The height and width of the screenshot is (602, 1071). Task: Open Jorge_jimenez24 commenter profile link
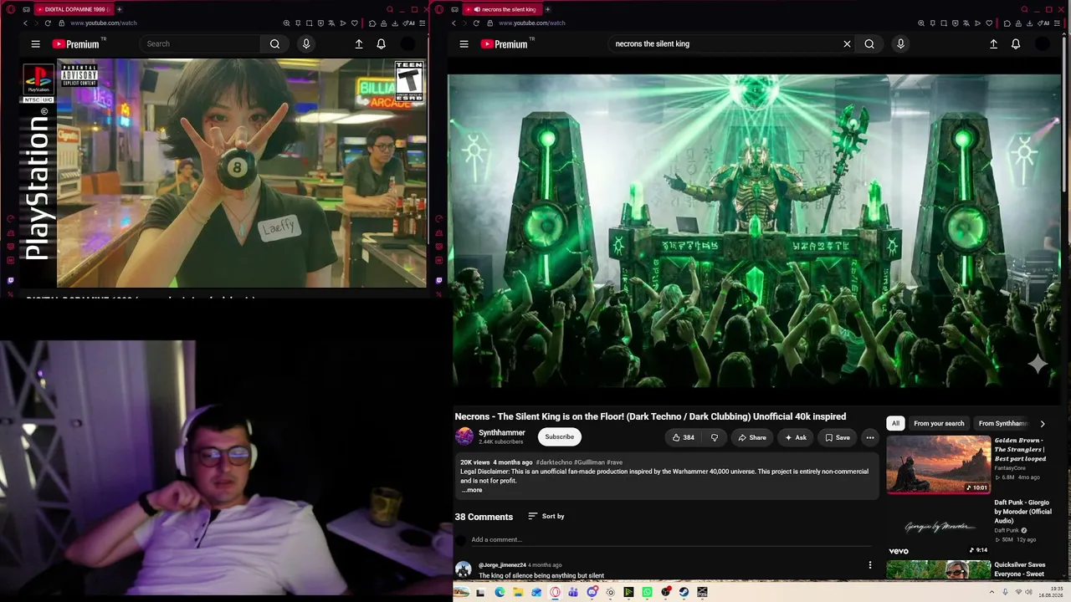click(502, 565)
